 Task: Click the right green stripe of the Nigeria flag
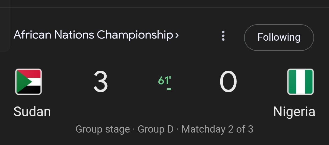(309, 82)
